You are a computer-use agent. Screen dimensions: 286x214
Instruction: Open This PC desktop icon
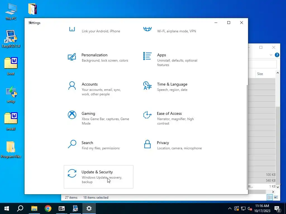pos(11,11)
